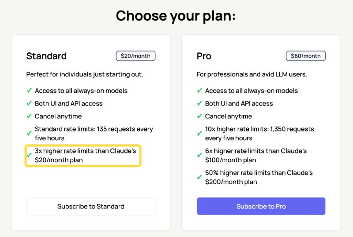The height and width of the screenshot is (237, 353).
Task: Click the Pro plan heading
Action: (x=204, y=56)
